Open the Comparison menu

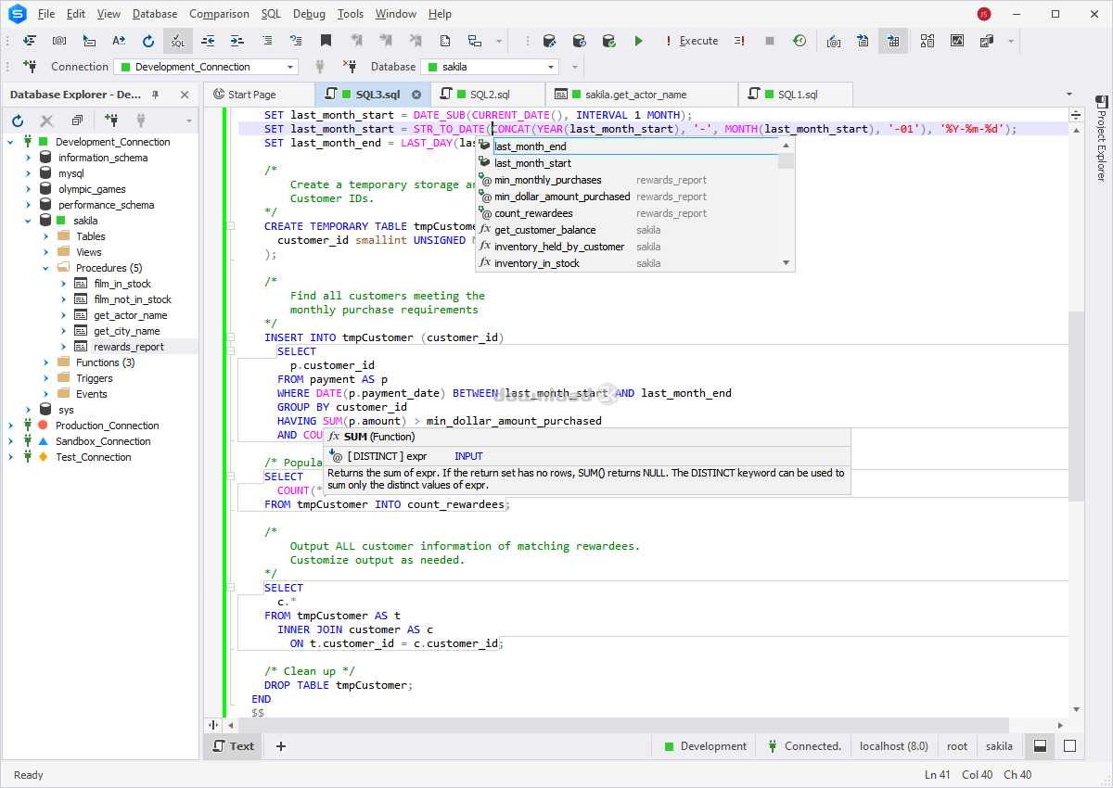click(219, 14)
